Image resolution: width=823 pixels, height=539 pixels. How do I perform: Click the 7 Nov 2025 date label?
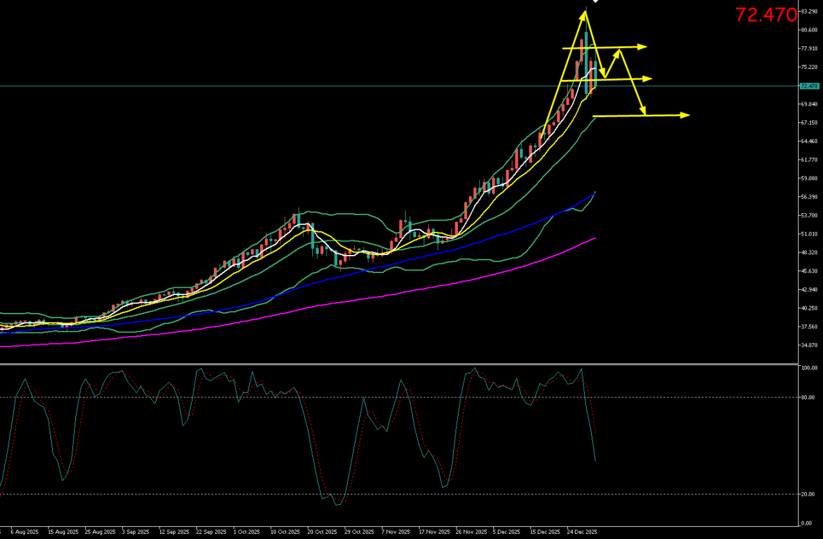(x=395, y=533)
